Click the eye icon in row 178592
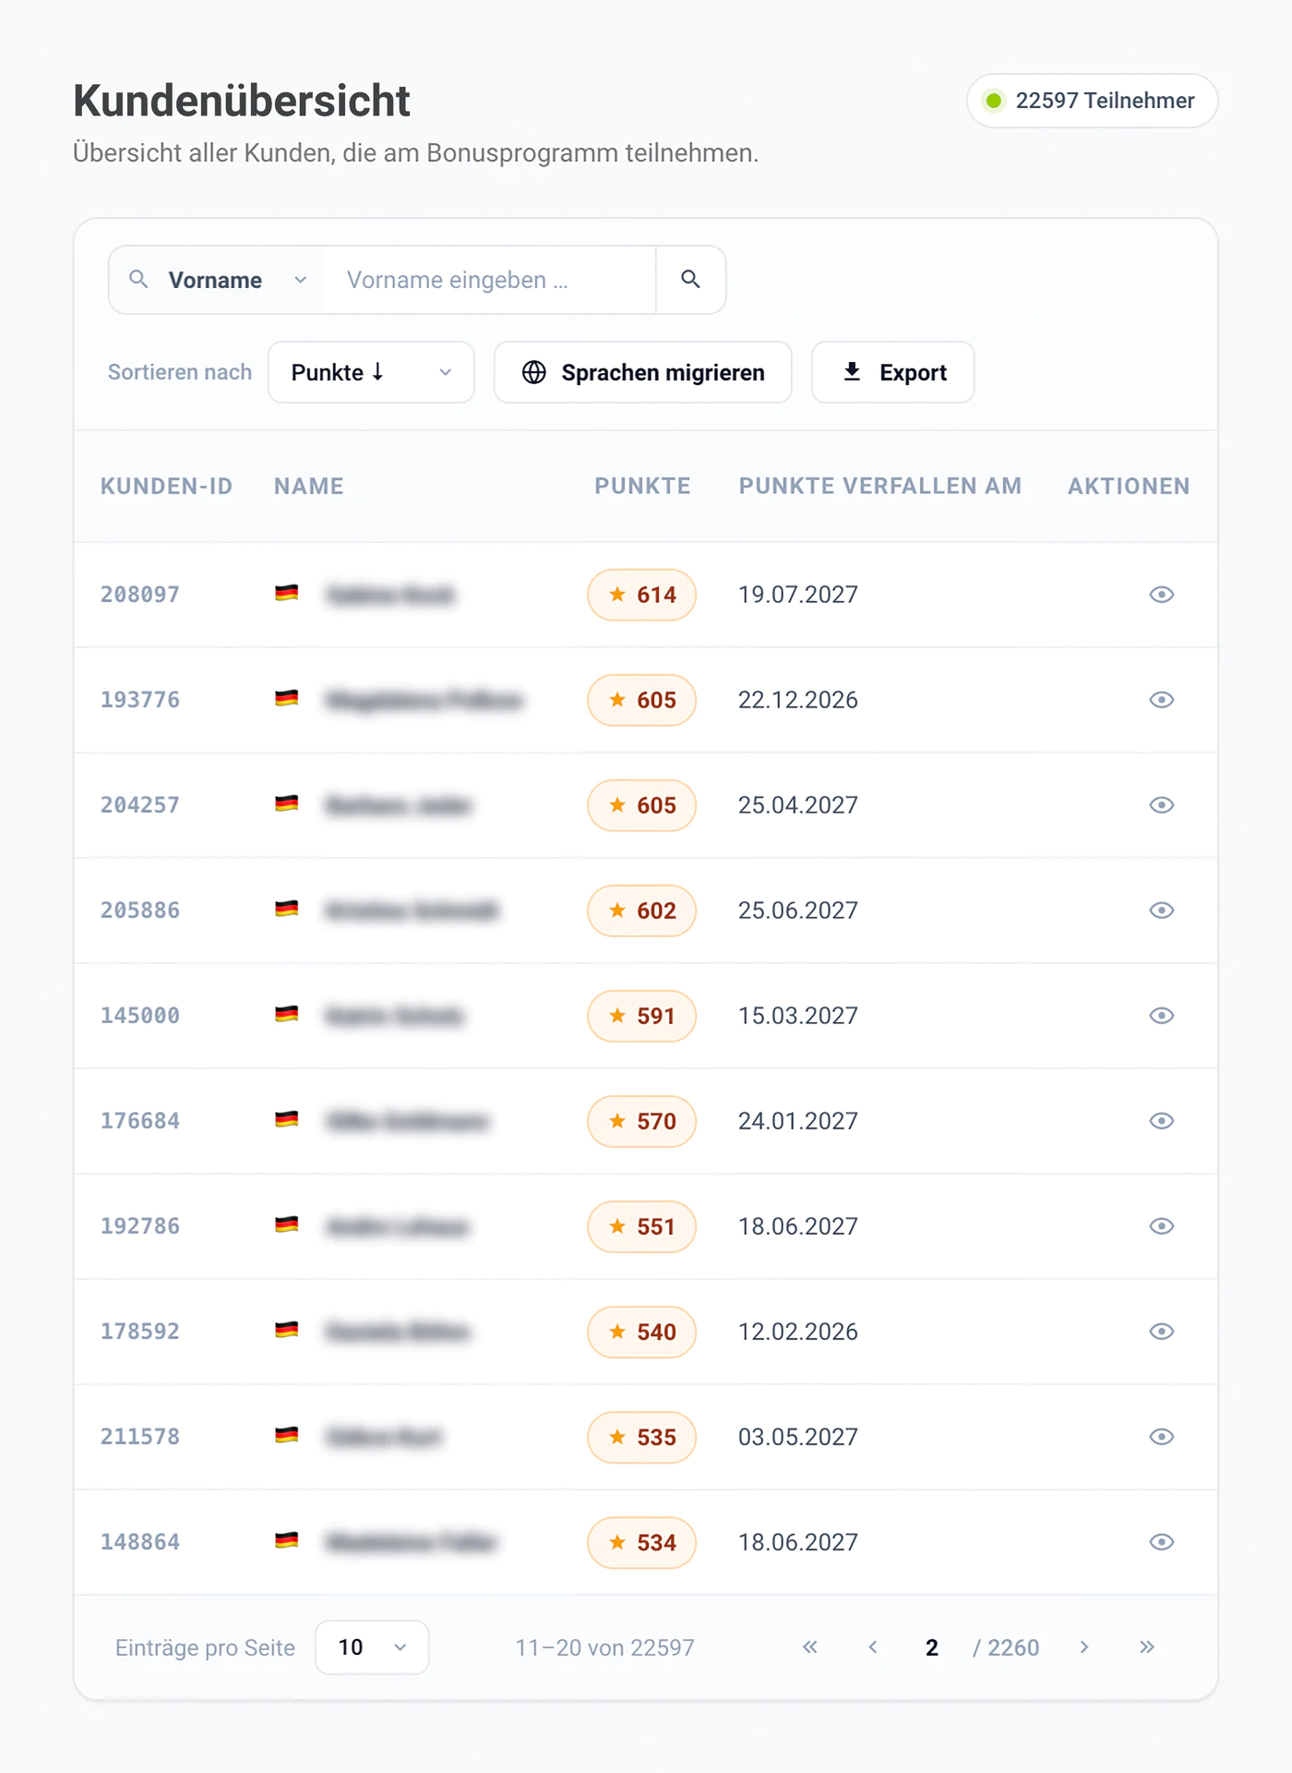This screenshot has height=1773, width=1292. (1161, 1332)
